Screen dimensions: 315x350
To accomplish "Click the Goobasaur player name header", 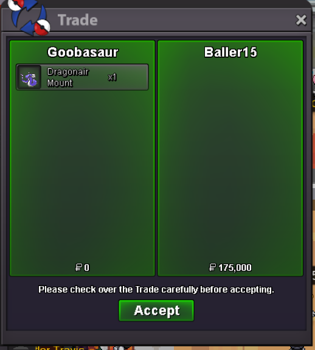I will pyautogui.click(x=83, y=52).
